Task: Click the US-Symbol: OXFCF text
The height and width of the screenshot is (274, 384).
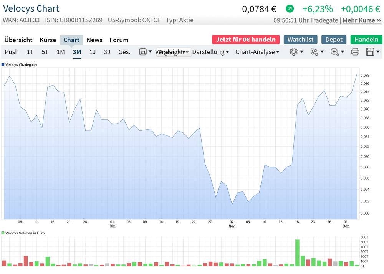Action: click(x=134, y=20)
